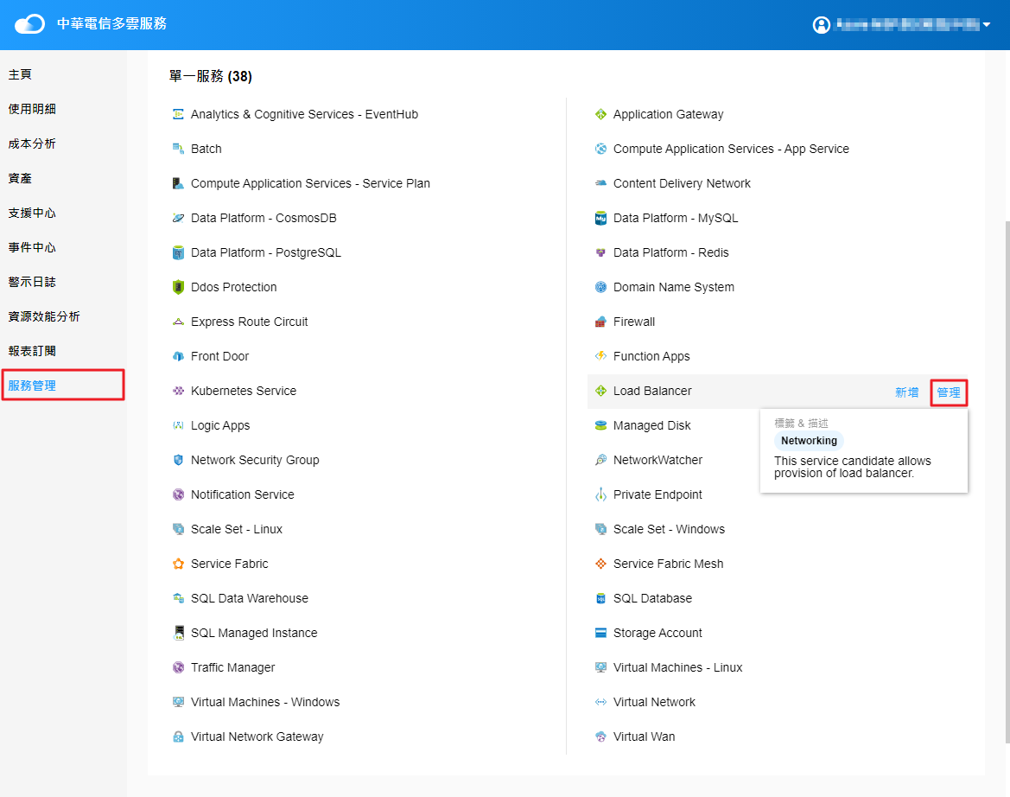Viewport: 1010px width, 797px height.
Task: Click the Redis icon
Action: (601, 252)
